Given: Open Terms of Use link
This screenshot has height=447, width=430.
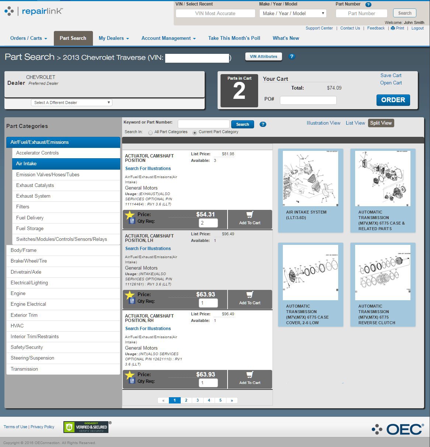Looking at the screenshot, I should pyautogui.click(x=15, y=427).
